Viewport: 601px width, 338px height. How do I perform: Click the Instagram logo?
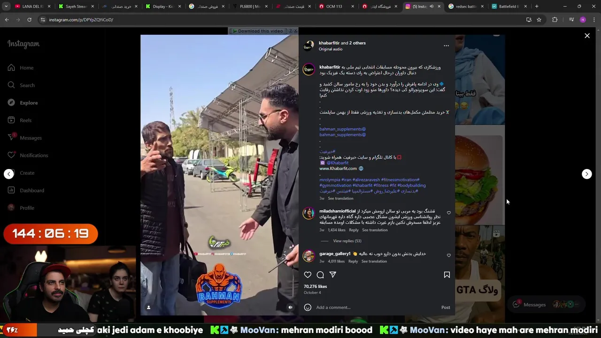coord(23,44)
